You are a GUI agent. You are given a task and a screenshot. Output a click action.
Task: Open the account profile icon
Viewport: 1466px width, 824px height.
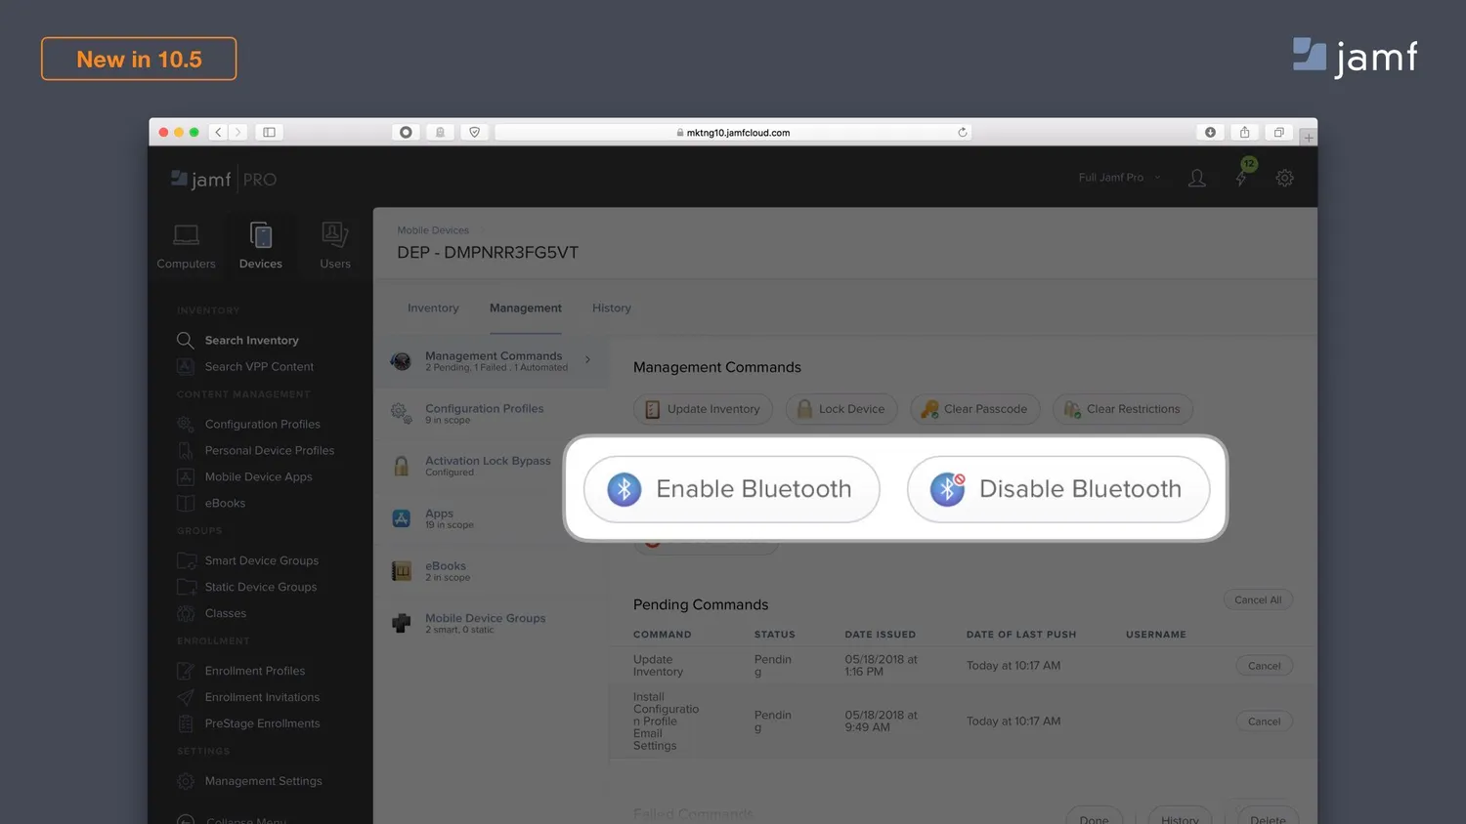(x=1196, y=178)
